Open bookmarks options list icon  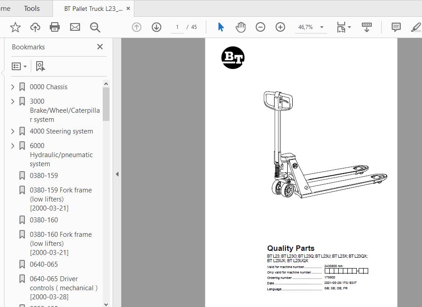[x=16, y=66]
